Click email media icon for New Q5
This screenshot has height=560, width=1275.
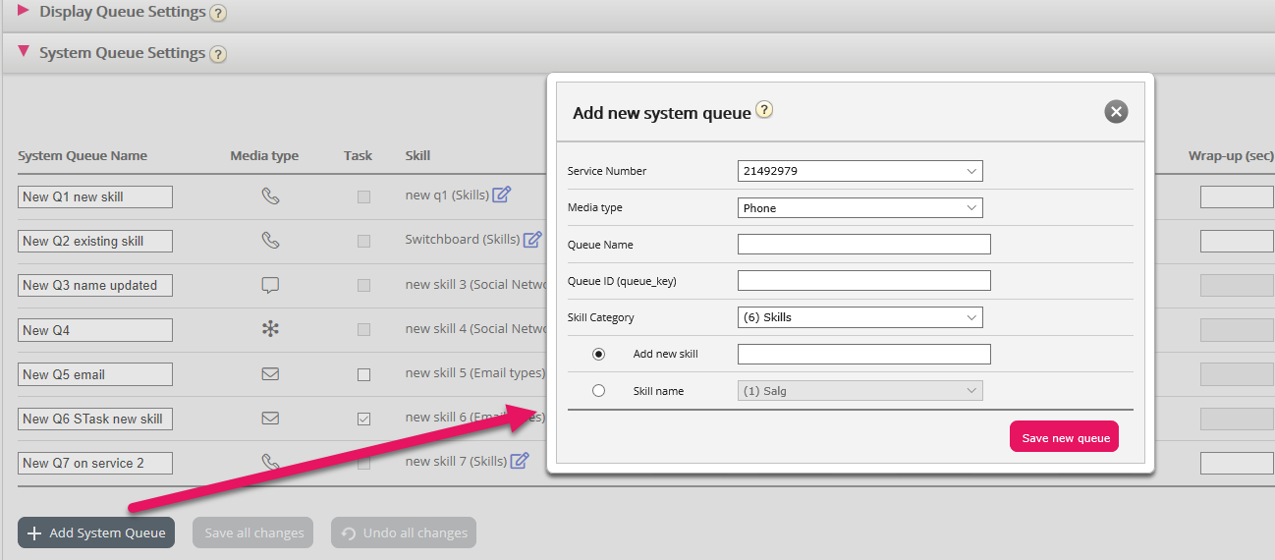point(270,374)
